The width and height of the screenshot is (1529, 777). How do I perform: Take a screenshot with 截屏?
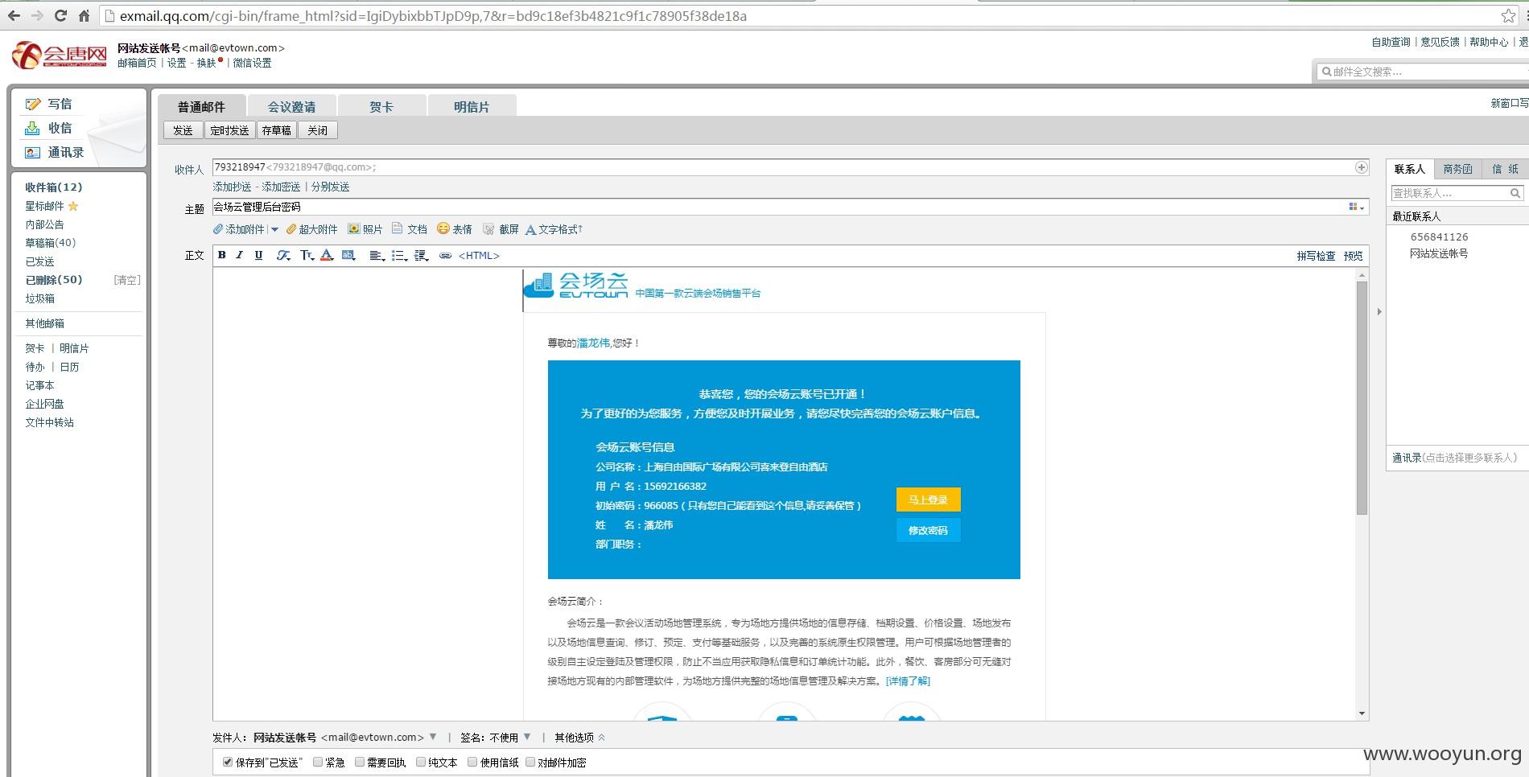click(501, 229)
